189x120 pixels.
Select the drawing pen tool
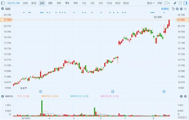pyautogui.click(x=175, y=3)
